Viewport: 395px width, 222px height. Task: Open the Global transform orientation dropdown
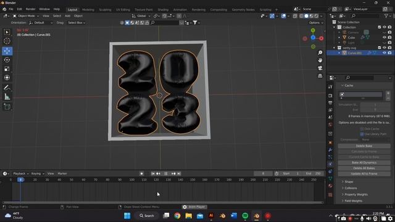click(141, 16)
